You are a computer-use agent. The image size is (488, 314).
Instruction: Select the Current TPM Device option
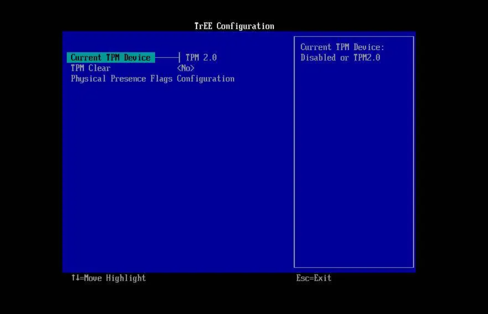point(111,58)
